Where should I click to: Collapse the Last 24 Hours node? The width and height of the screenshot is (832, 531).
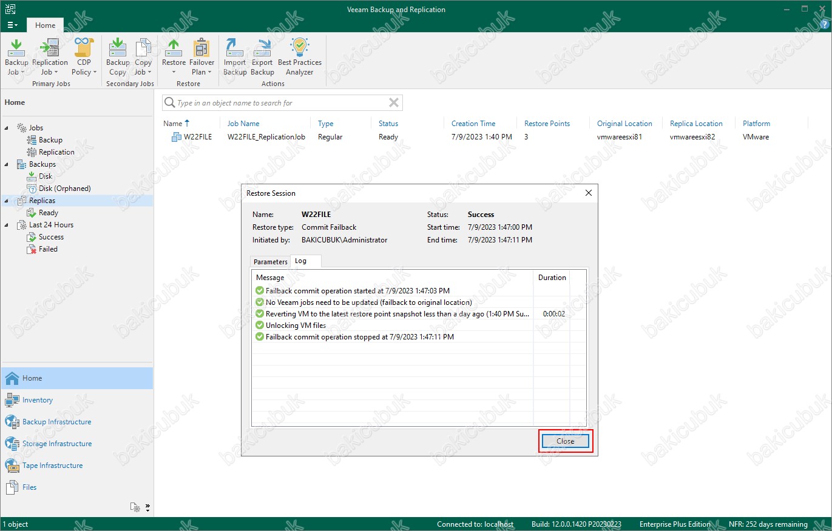tap(7, 225)
